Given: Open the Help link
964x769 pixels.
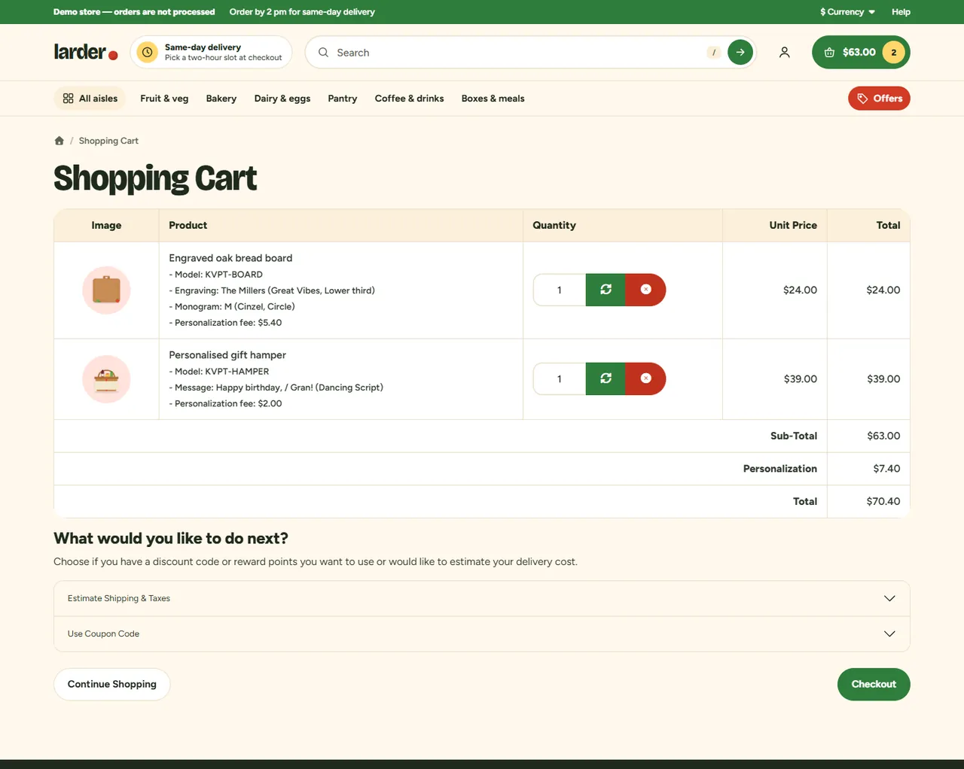Looking at the screenshot, I should (901, 12).
